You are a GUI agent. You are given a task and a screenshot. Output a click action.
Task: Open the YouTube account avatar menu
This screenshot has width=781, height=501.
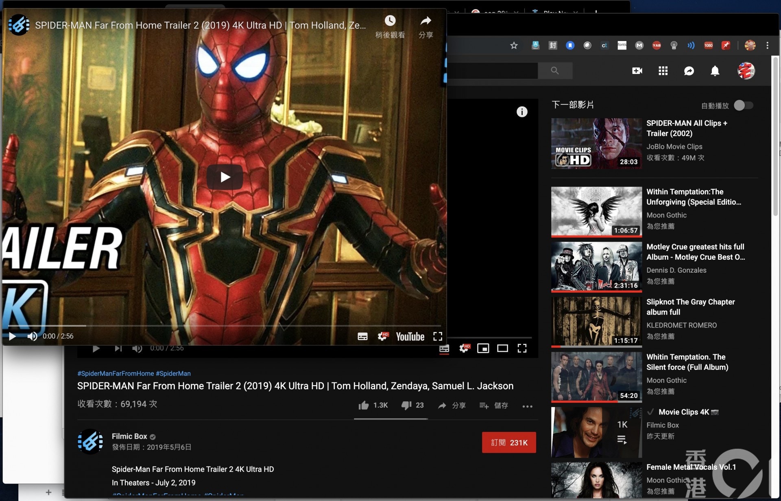pos(746,71)
